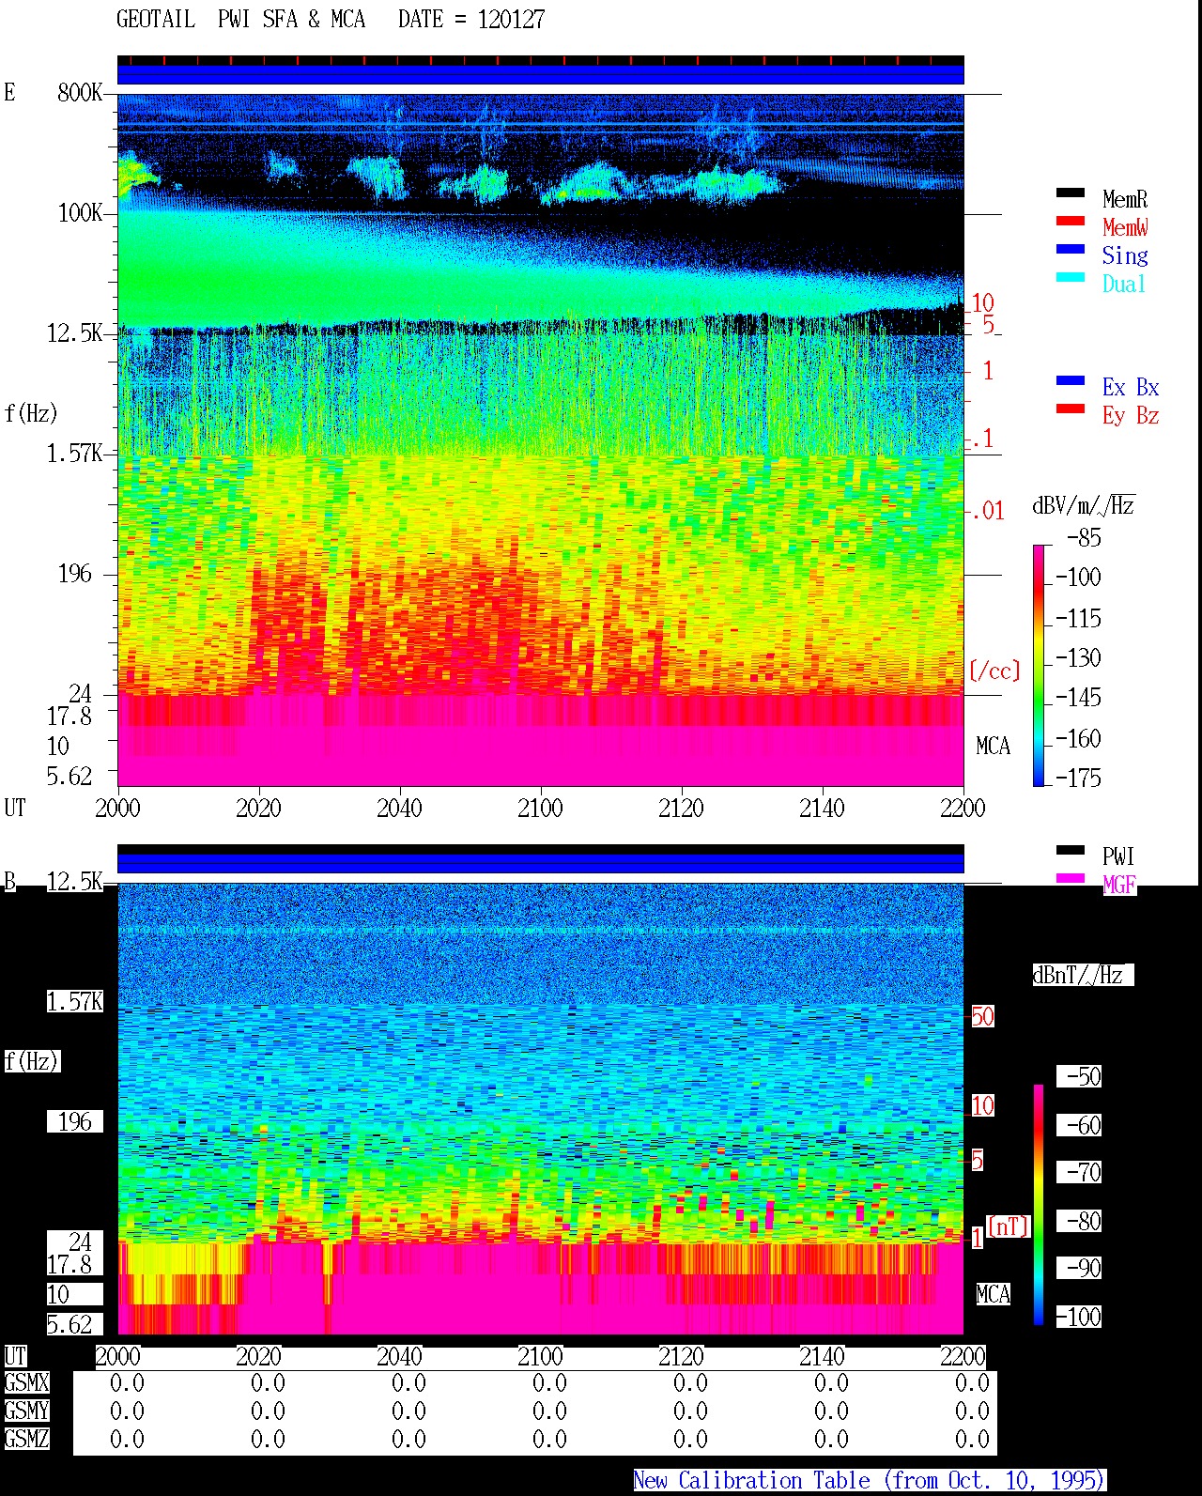This screenshot has width=1202, height=1496.
Task: Click the E panel MCA label
Action: pos(993,746)
